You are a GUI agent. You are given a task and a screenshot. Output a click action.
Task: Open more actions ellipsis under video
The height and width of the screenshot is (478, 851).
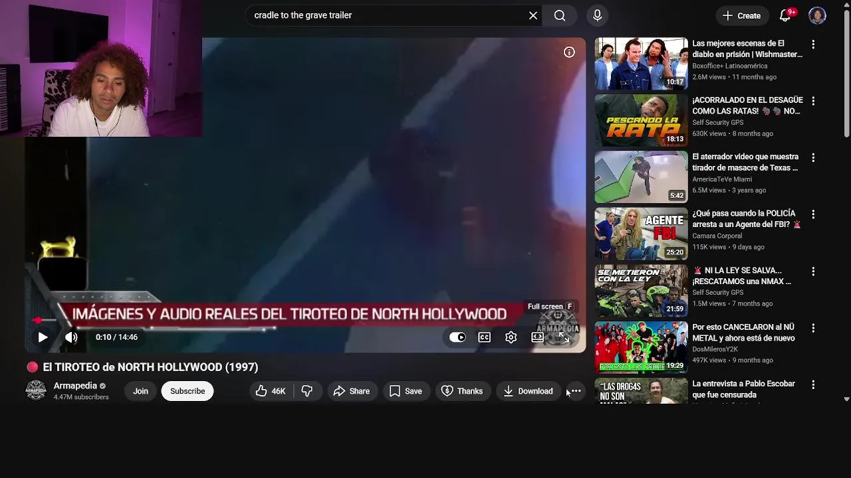576,391
